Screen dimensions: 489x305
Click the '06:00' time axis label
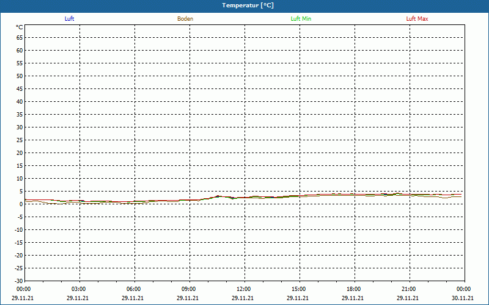click(x=134, y=289)
